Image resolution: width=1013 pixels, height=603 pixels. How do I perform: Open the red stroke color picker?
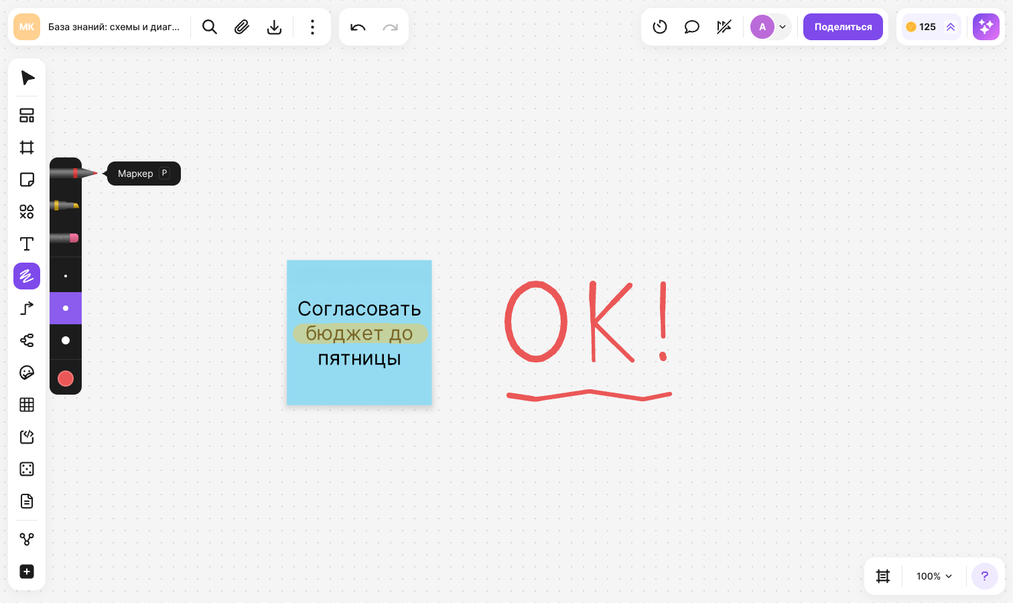click(x=66, y=379)
